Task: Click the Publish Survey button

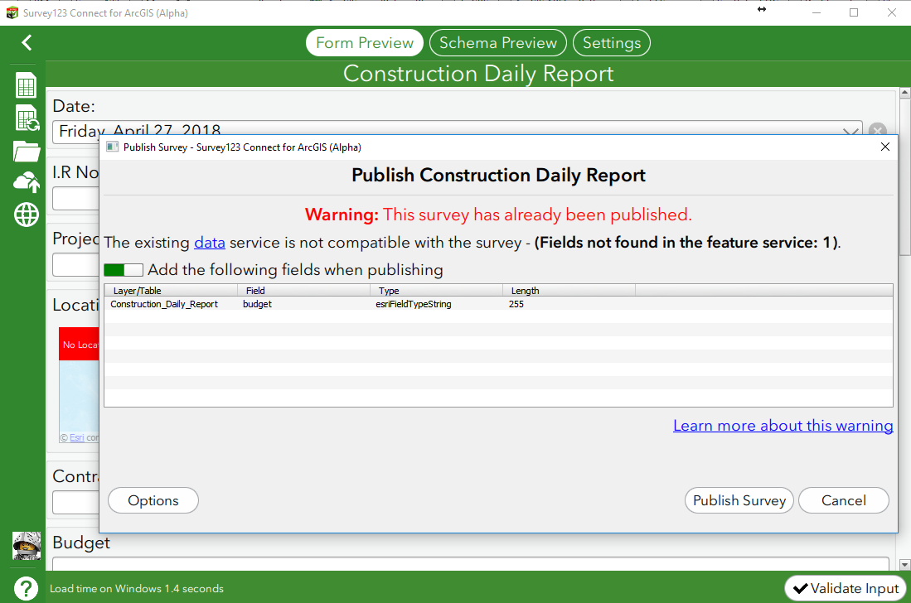Action: pos(739,500)
